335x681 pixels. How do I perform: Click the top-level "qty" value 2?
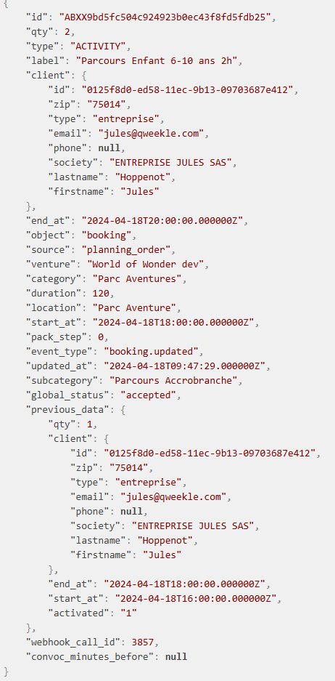pos(67,32)
